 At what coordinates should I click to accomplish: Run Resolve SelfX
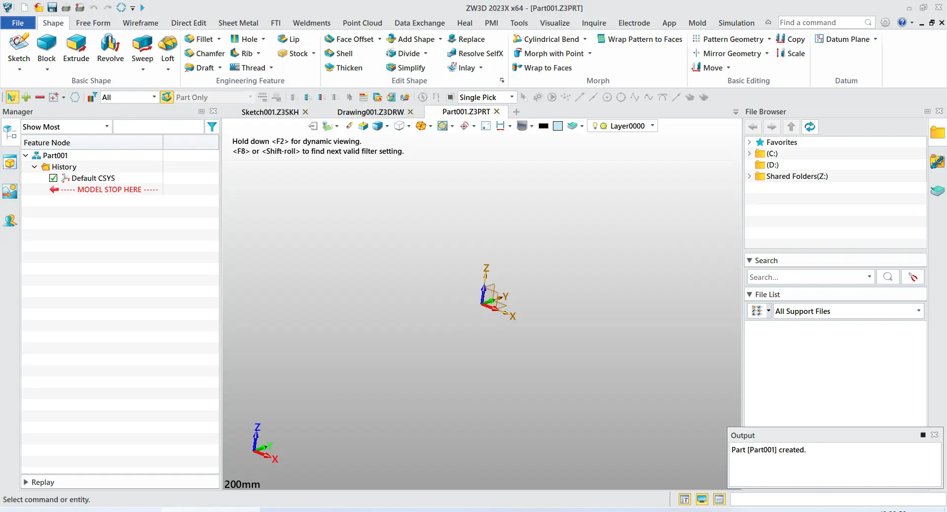point(475,53)
